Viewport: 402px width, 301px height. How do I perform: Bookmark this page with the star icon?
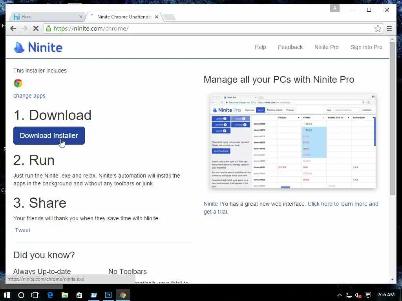pyautogui.click(x=378, y=28)
